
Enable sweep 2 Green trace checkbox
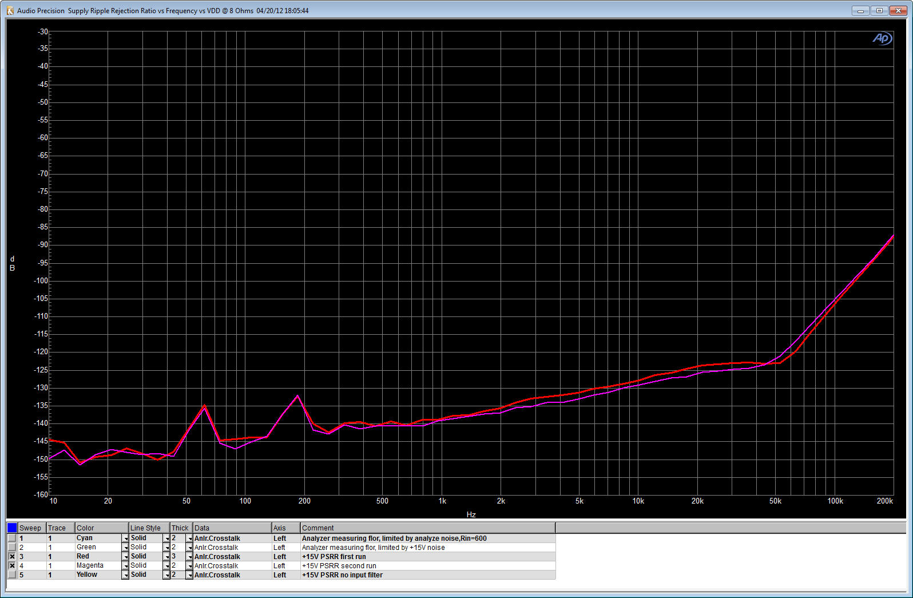point(12,547)
